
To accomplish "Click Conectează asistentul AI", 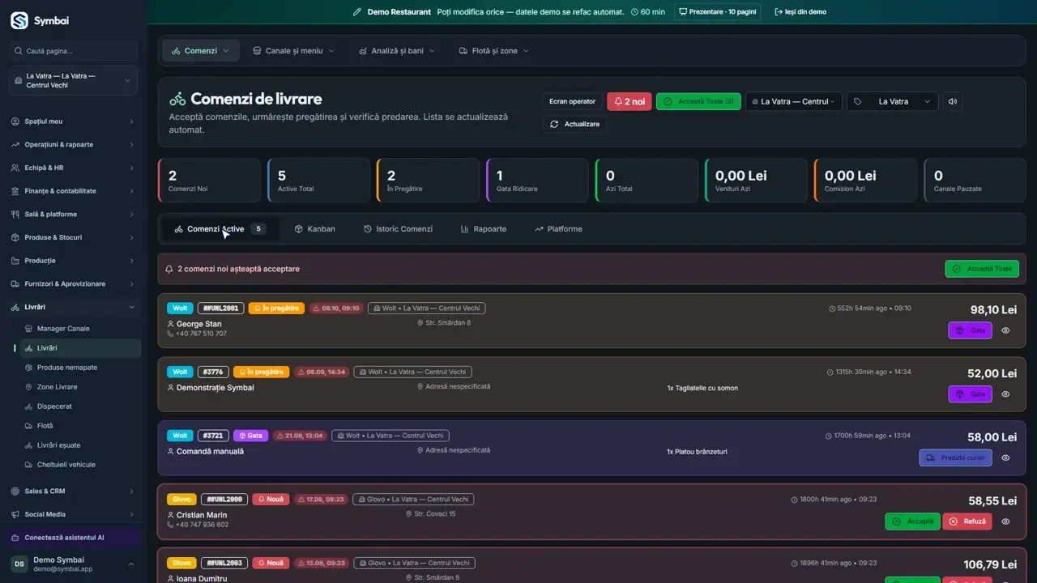I will [73, 538].
